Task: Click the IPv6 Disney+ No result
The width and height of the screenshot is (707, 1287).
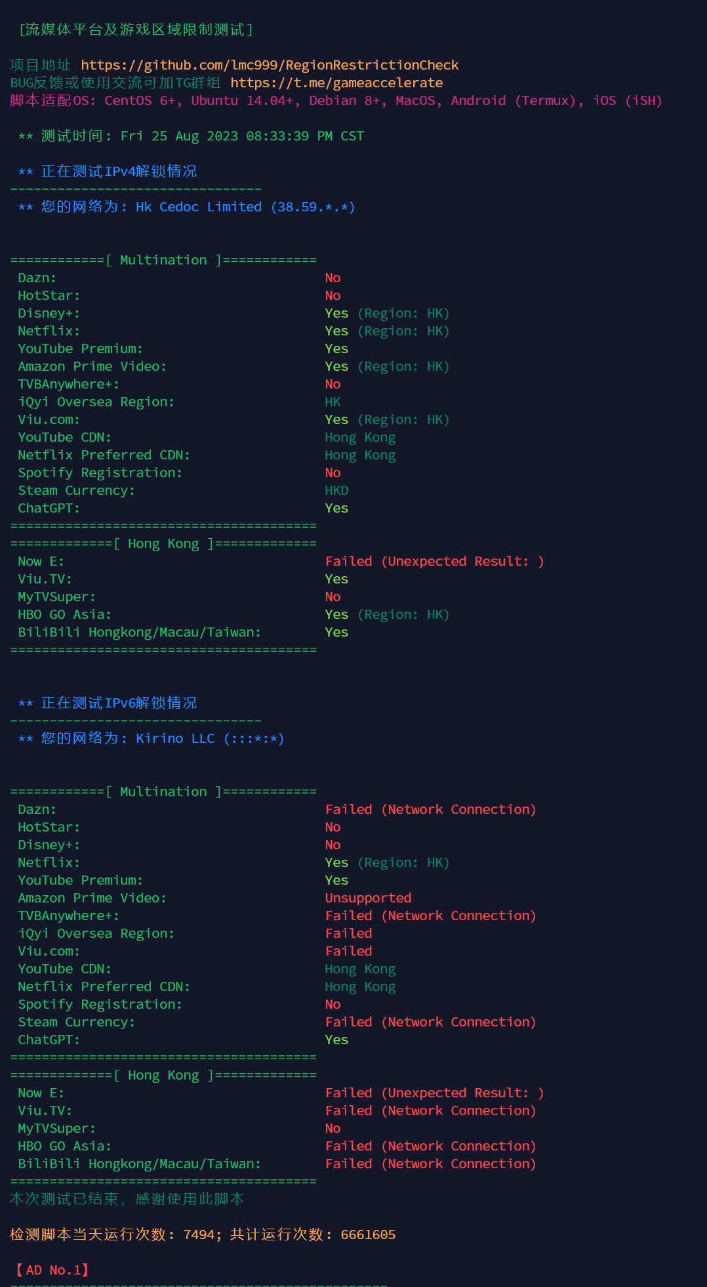Action: pos(333,845)
